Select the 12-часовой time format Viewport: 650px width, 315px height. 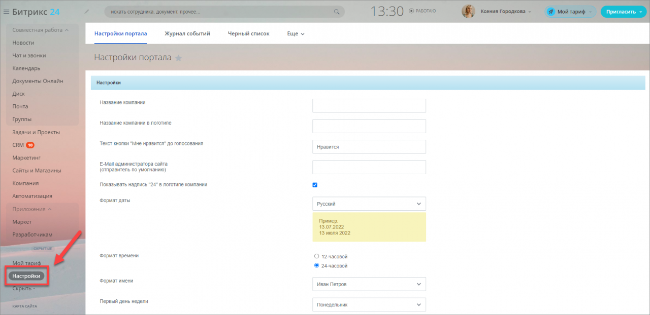coord(317,256)
